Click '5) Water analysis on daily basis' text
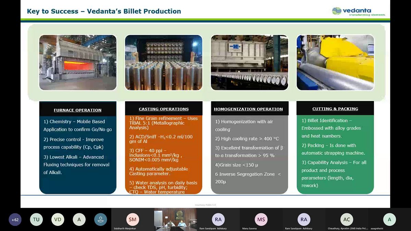The height and width of the screenshot is (231, 411). pos(163,187)
